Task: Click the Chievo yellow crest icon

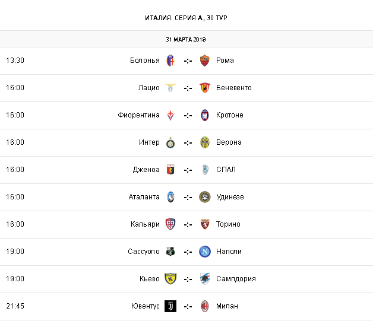Action: (x=170, y=279)
